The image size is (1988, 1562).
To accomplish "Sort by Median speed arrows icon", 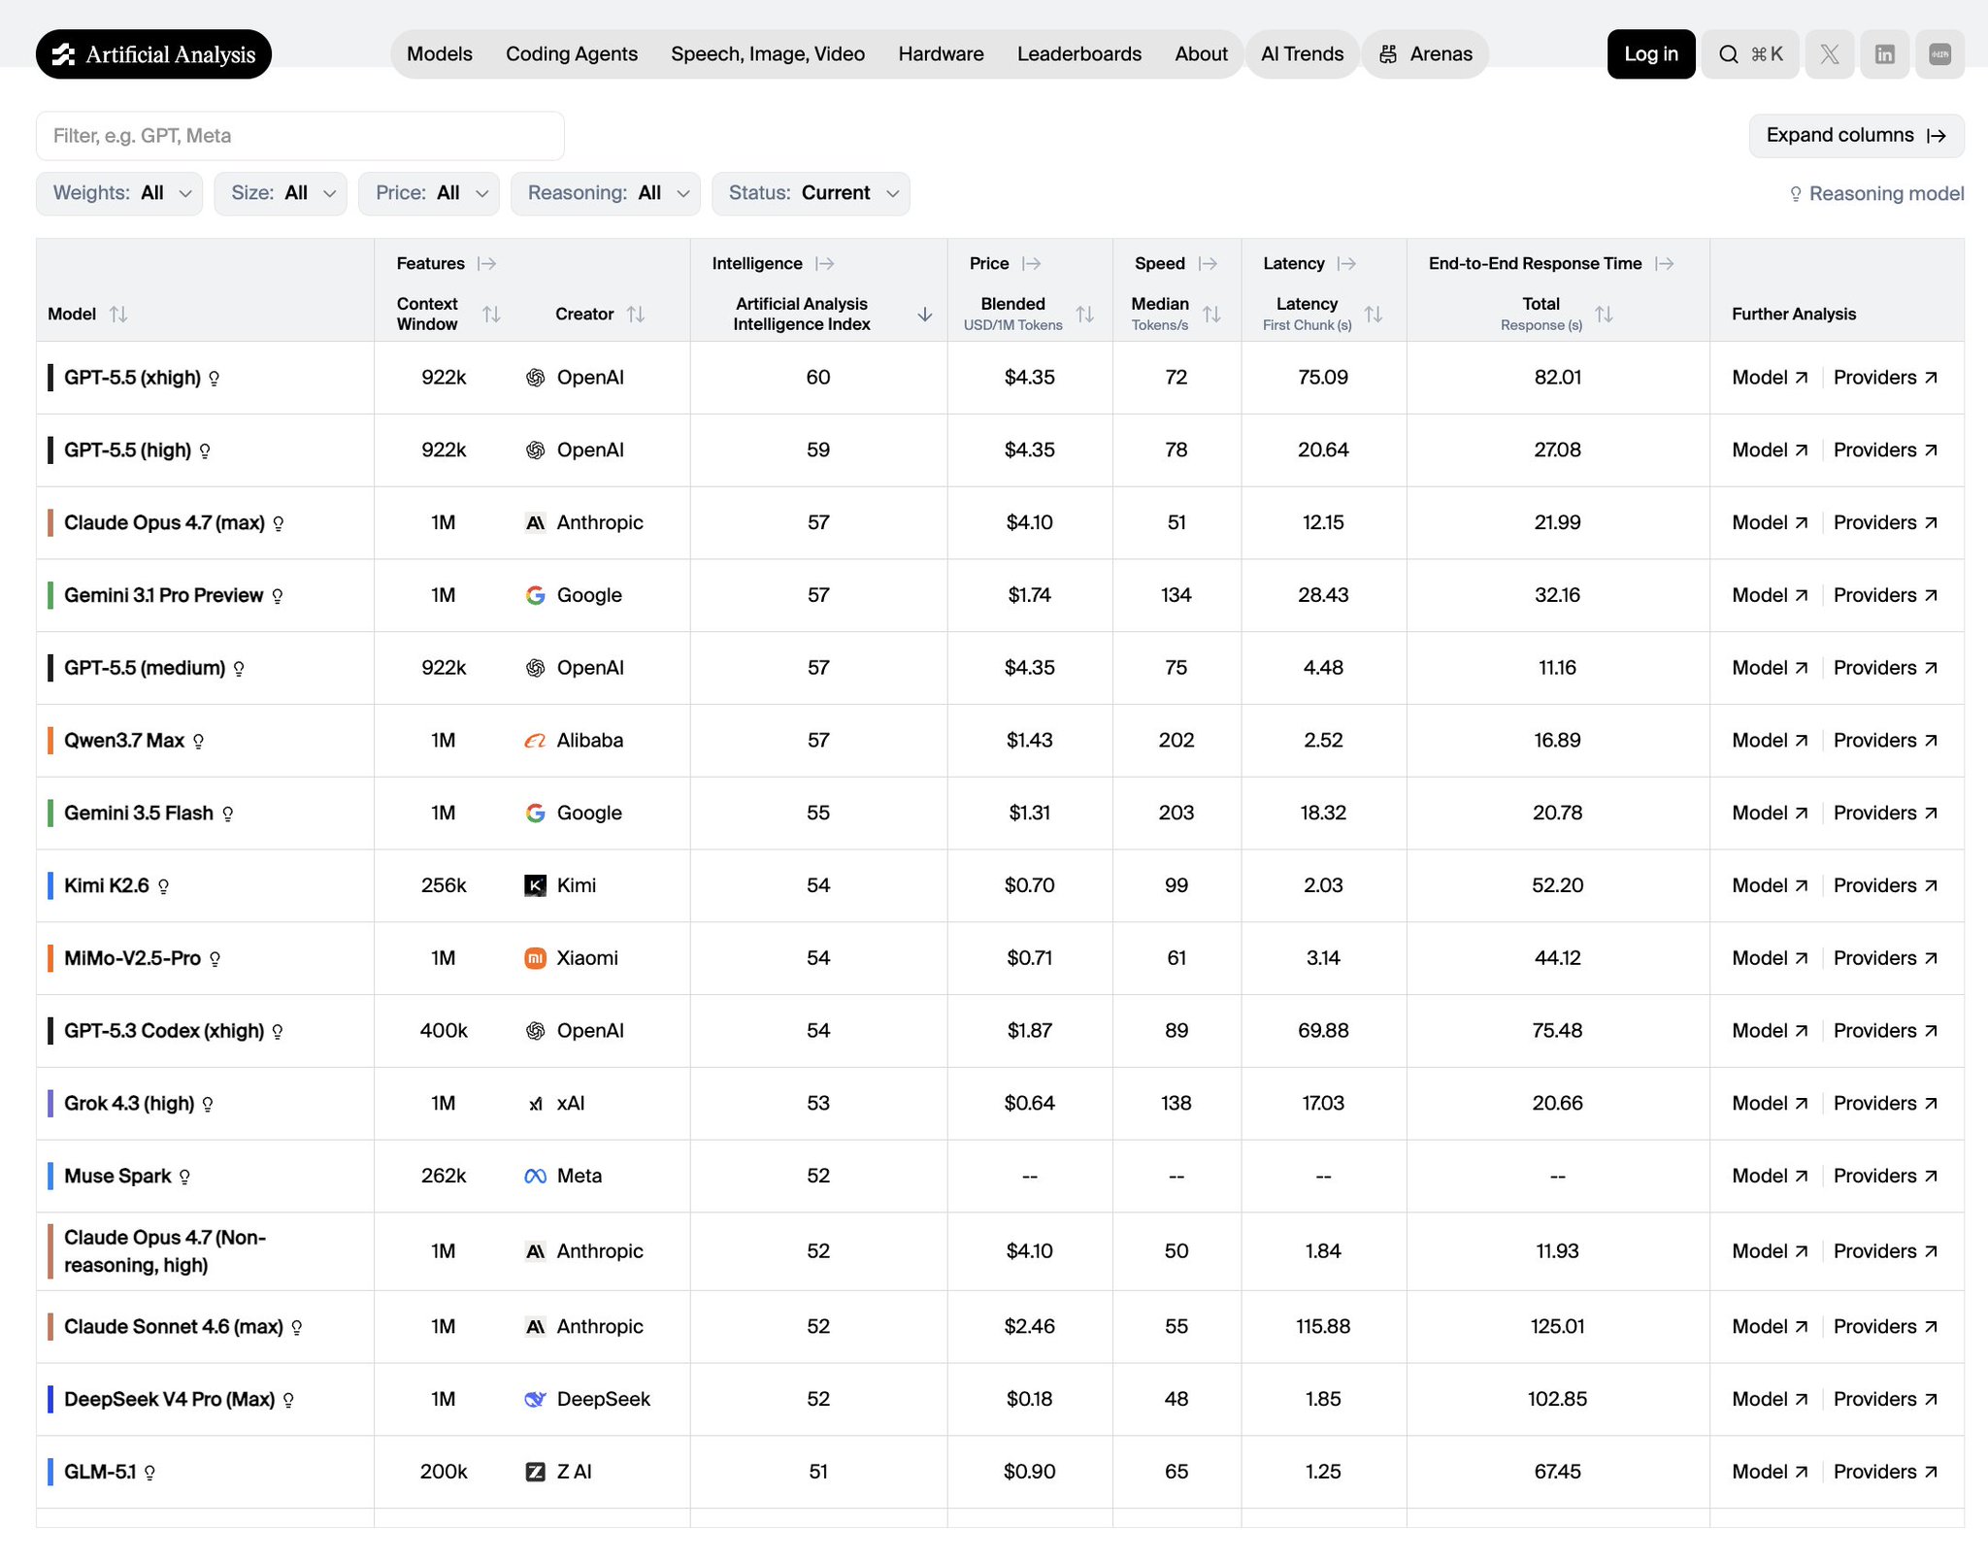I will coord(1211,315).
